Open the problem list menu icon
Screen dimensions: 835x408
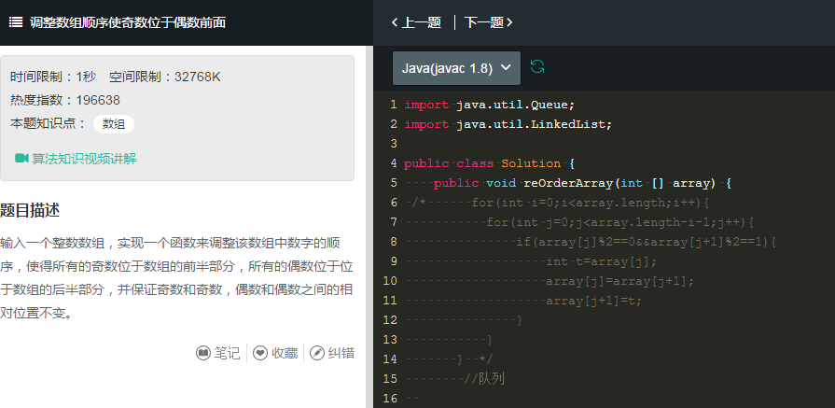point(16,22)
